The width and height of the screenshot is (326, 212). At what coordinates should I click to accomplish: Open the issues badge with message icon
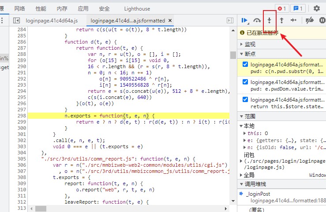coord(298,8)
